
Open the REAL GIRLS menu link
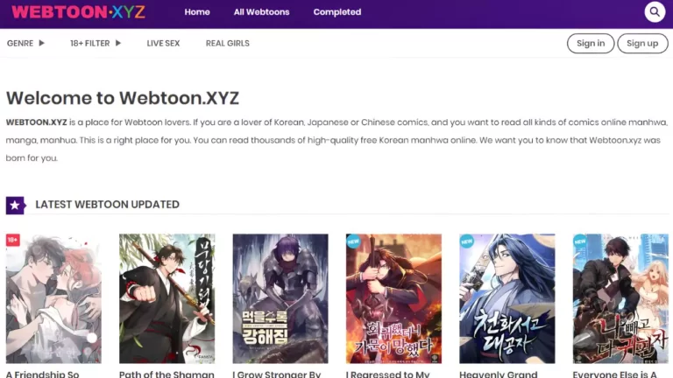pos(228,43)
